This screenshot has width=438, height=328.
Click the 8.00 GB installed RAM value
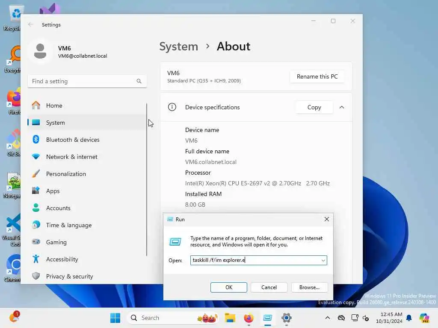pos(195,205)
